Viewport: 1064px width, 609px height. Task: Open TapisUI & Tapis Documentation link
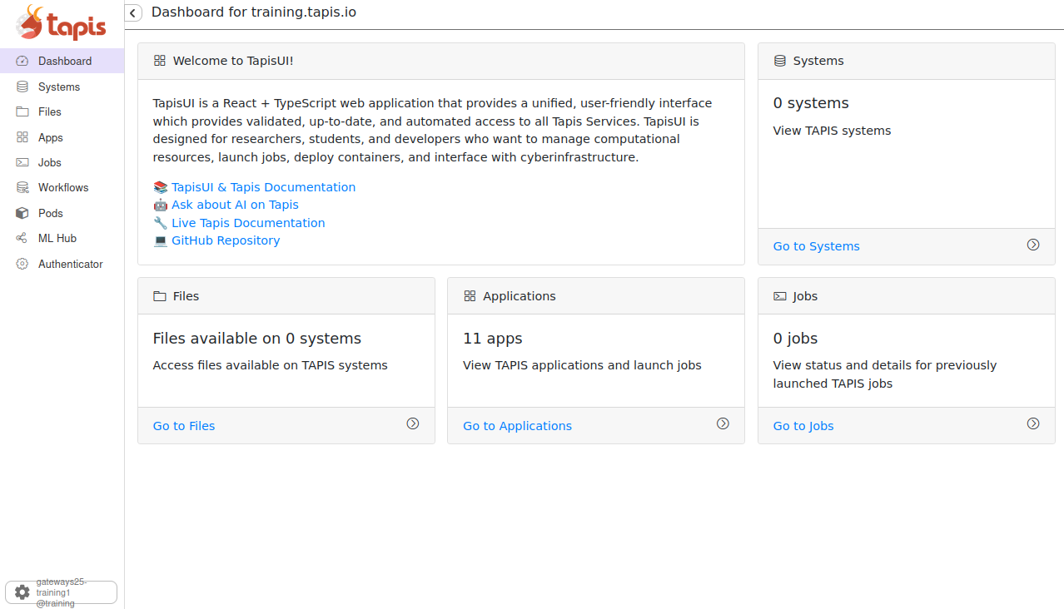[x=263, y=187]
